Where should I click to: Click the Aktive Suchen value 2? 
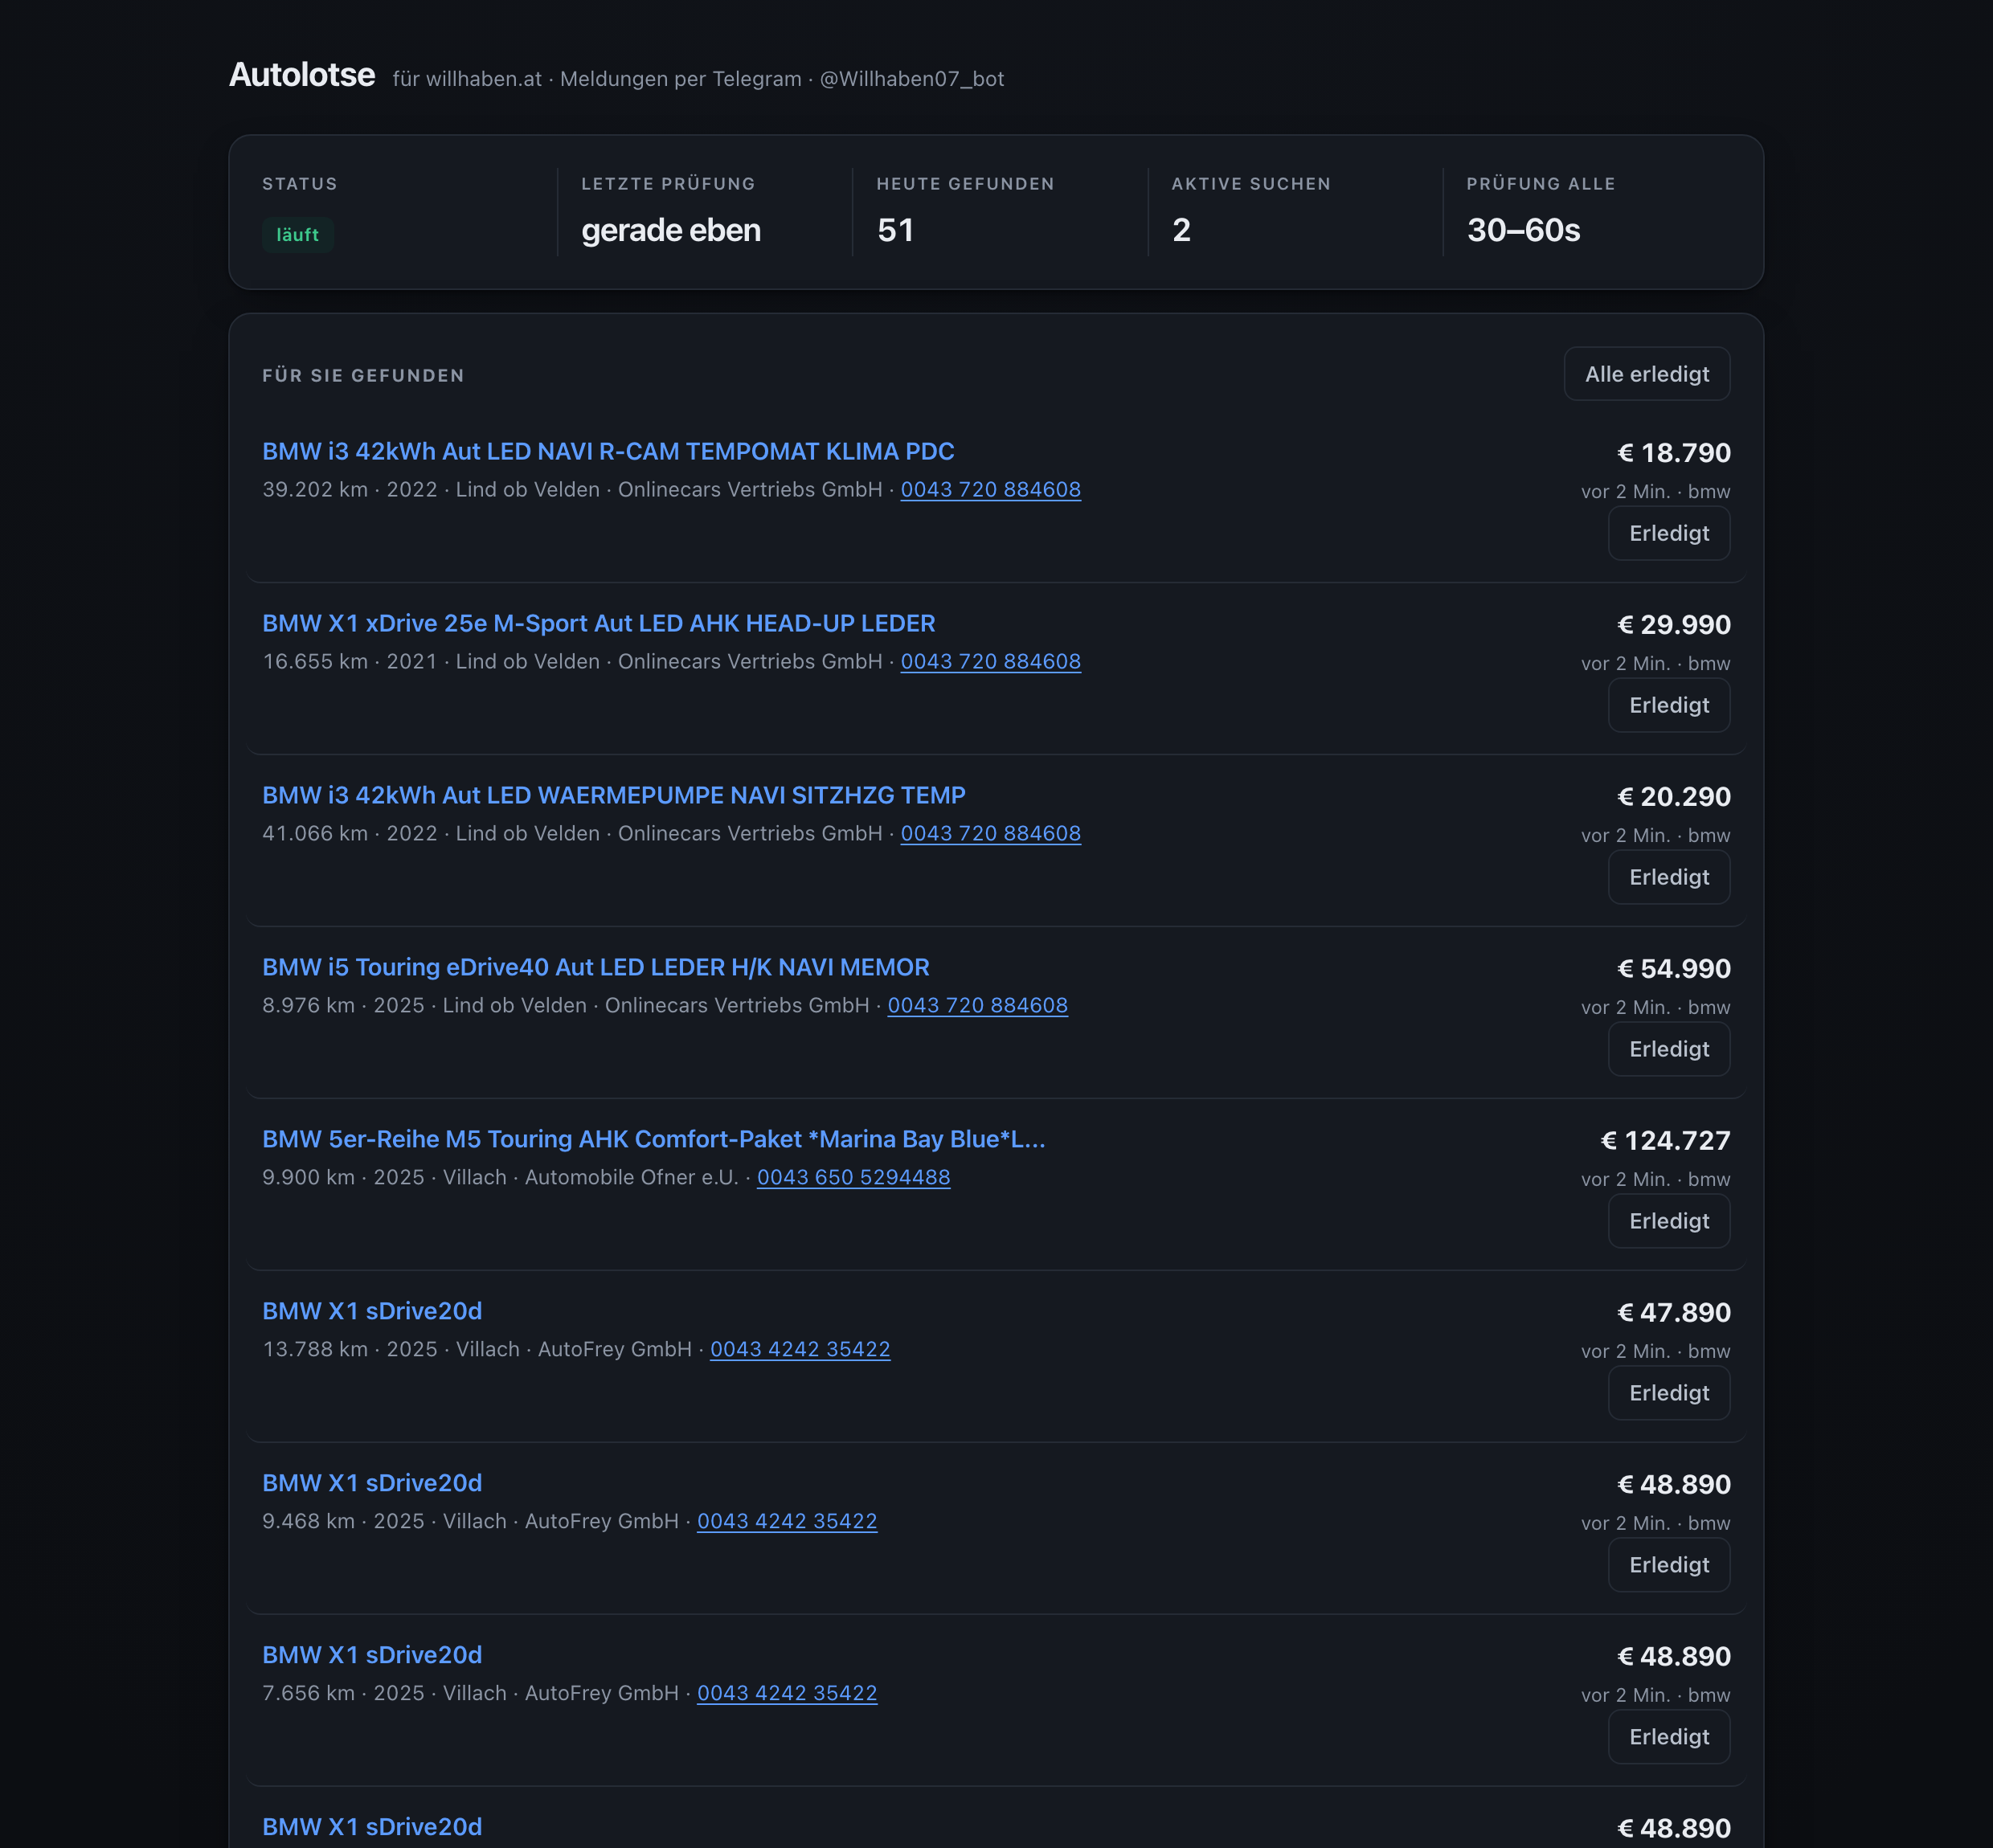pos(1181,231)
